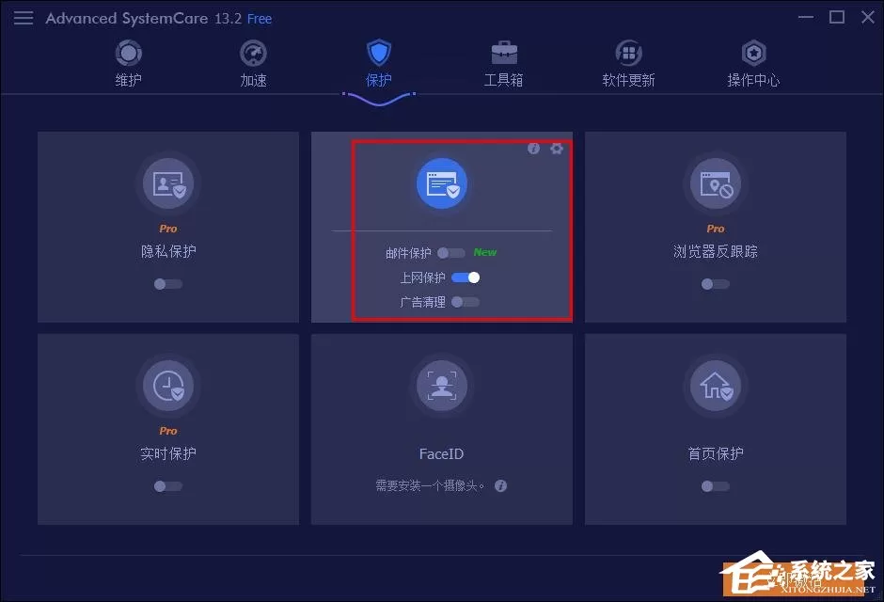Click the FaceID face icon
The image size is (884, 602).
pos(442,386)
